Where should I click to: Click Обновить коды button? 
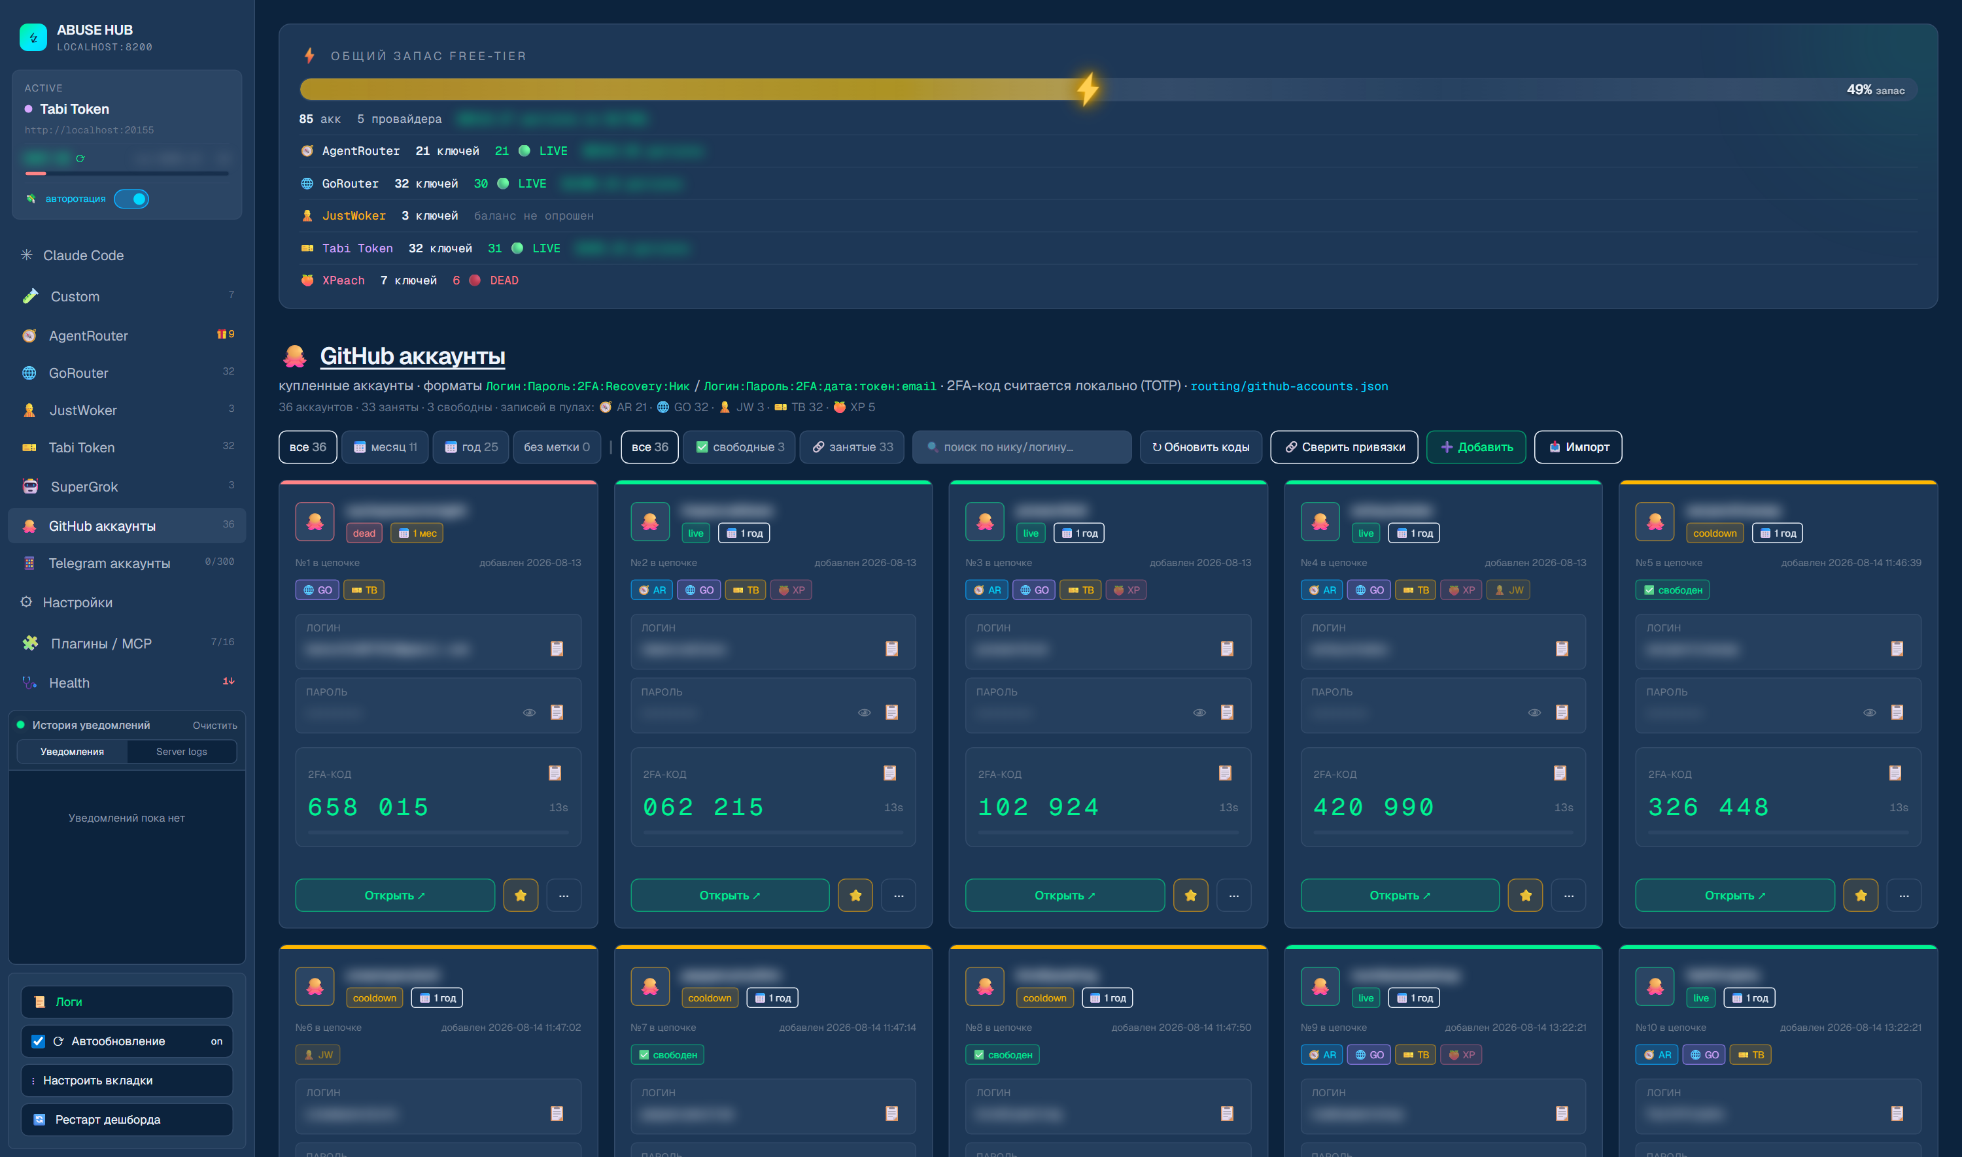tap(1201, 446)
